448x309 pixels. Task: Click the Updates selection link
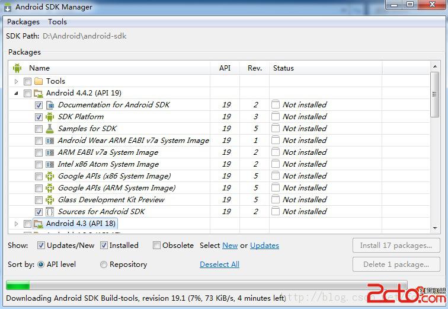264,246
